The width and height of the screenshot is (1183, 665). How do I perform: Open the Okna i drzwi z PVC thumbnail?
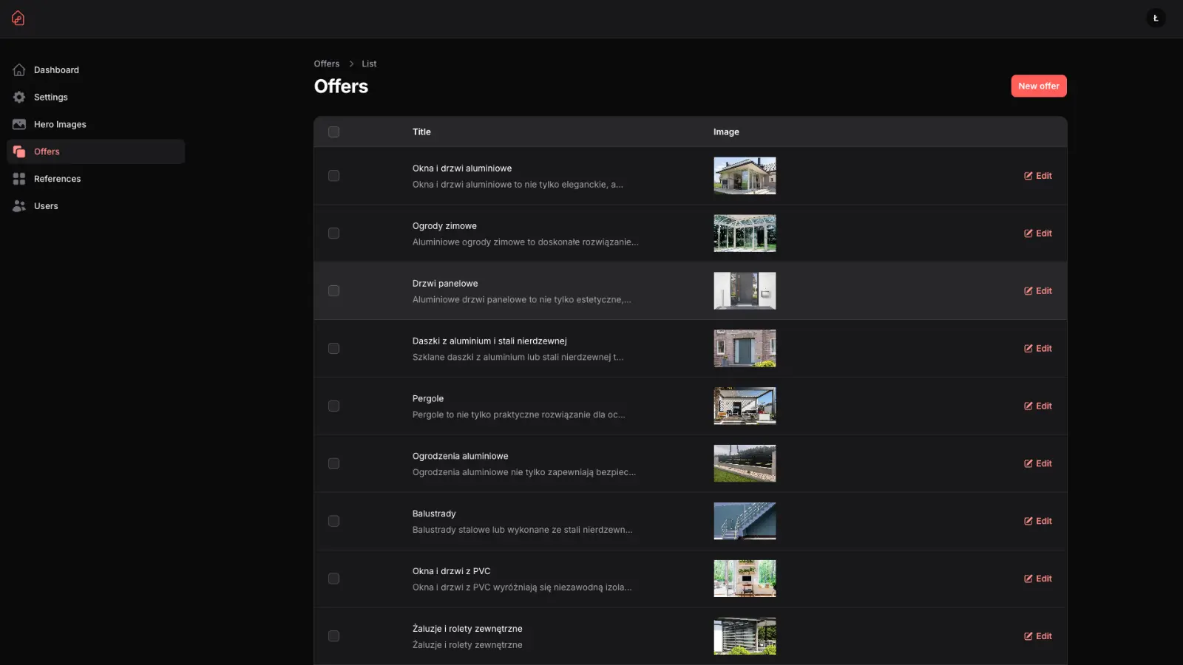[745, 579]
